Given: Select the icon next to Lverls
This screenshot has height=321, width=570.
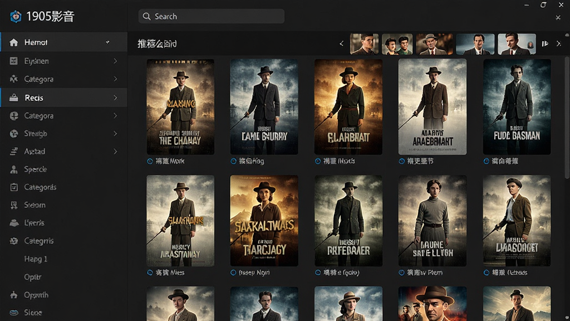Looking at the screenshot, I should [14, 223].
